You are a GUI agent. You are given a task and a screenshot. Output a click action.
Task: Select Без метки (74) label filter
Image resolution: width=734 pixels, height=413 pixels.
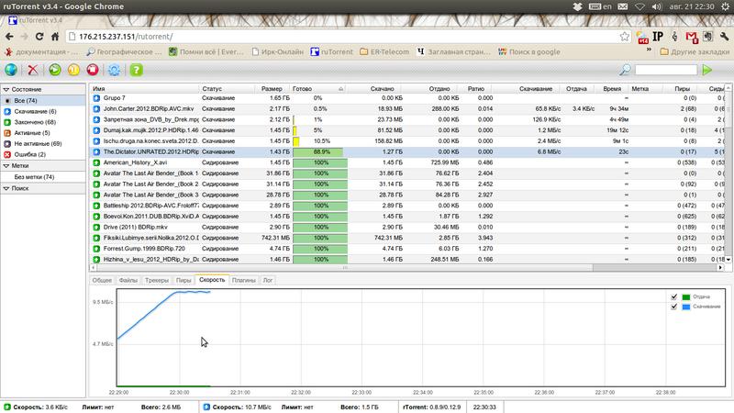pyautogui.click(x=34, y=177)
